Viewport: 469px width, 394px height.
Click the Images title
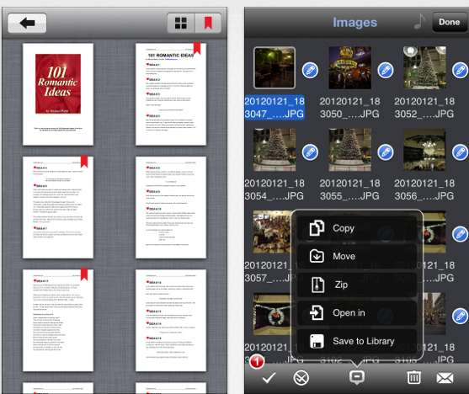(x=354, y=23)
